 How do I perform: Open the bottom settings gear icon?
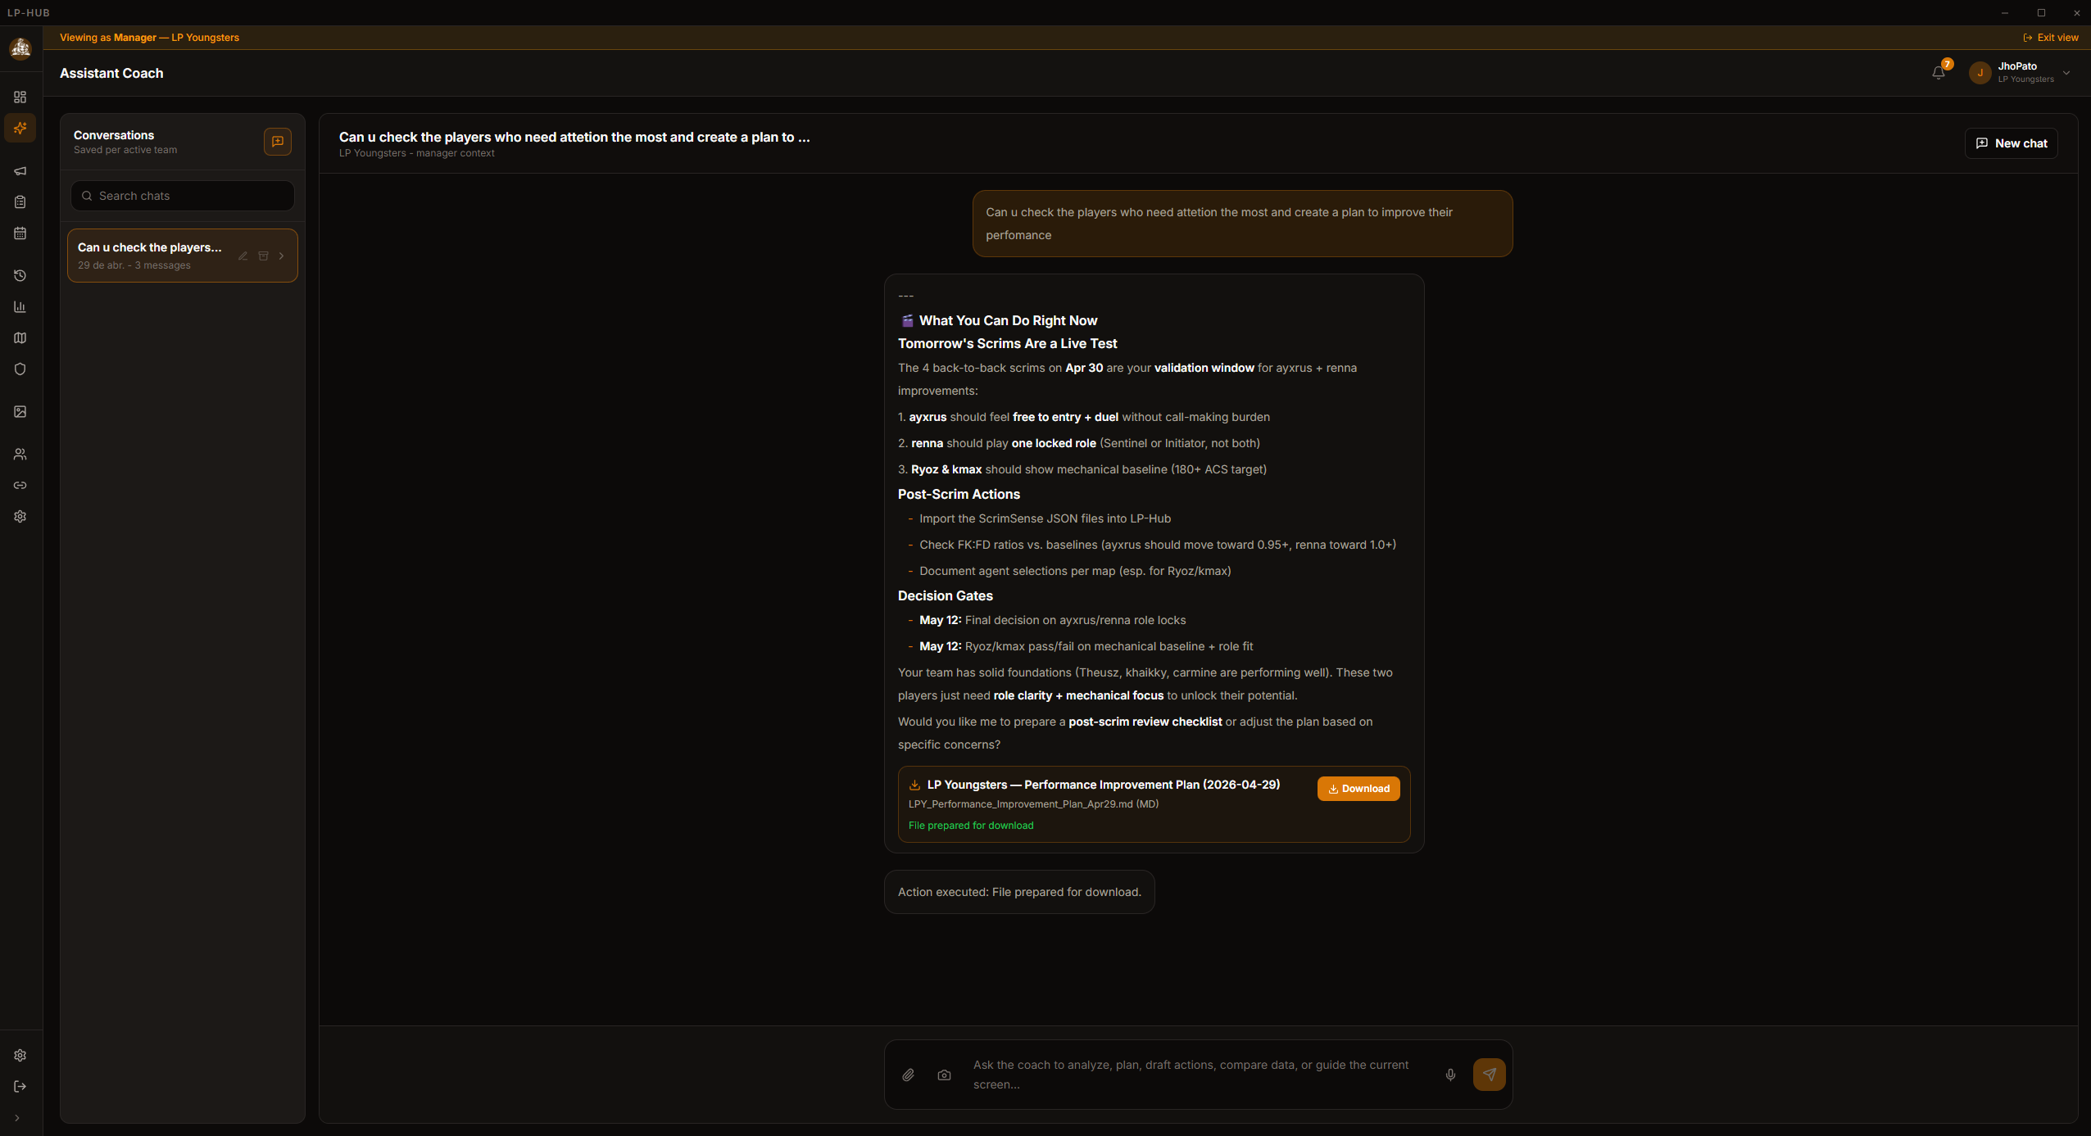(20, 1056)
